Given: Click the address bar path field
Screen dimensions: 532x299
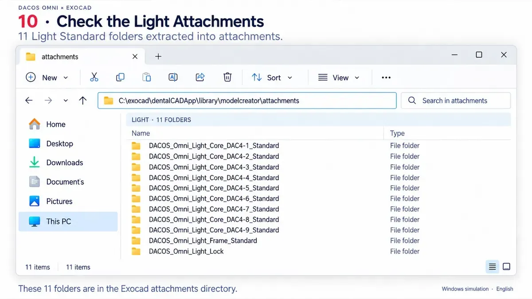Looking at the screenshot, I should click(247, 101).
